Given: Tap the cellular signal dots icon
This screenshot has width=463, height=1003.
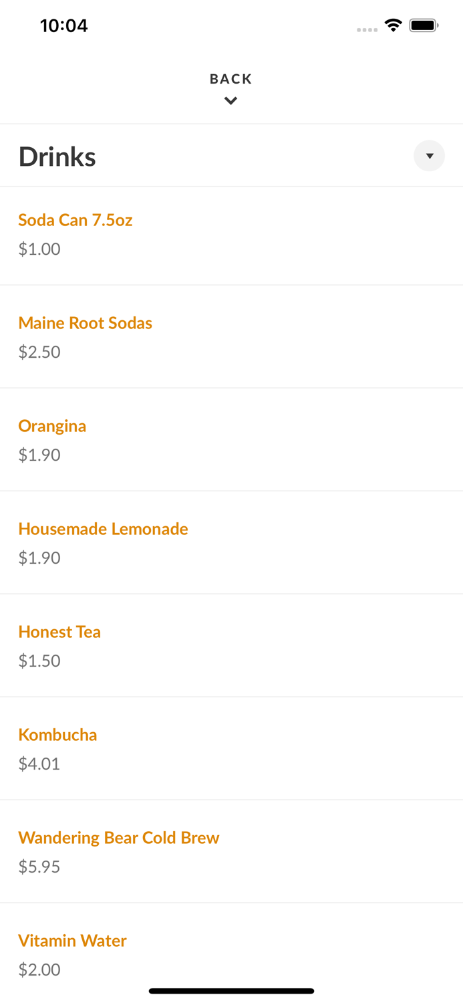Looking at the screenshot, I should pos(367,29).
